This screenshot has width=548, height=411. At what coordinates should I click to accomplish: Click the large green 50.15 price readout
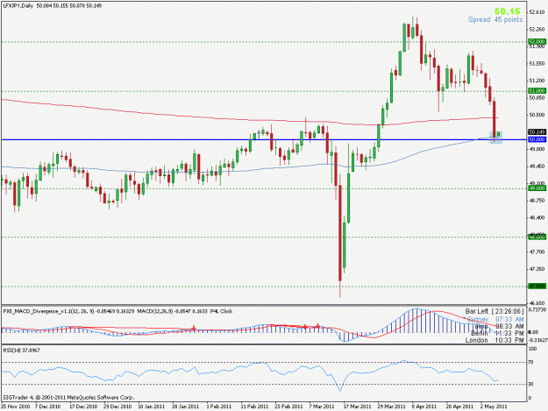508,11
